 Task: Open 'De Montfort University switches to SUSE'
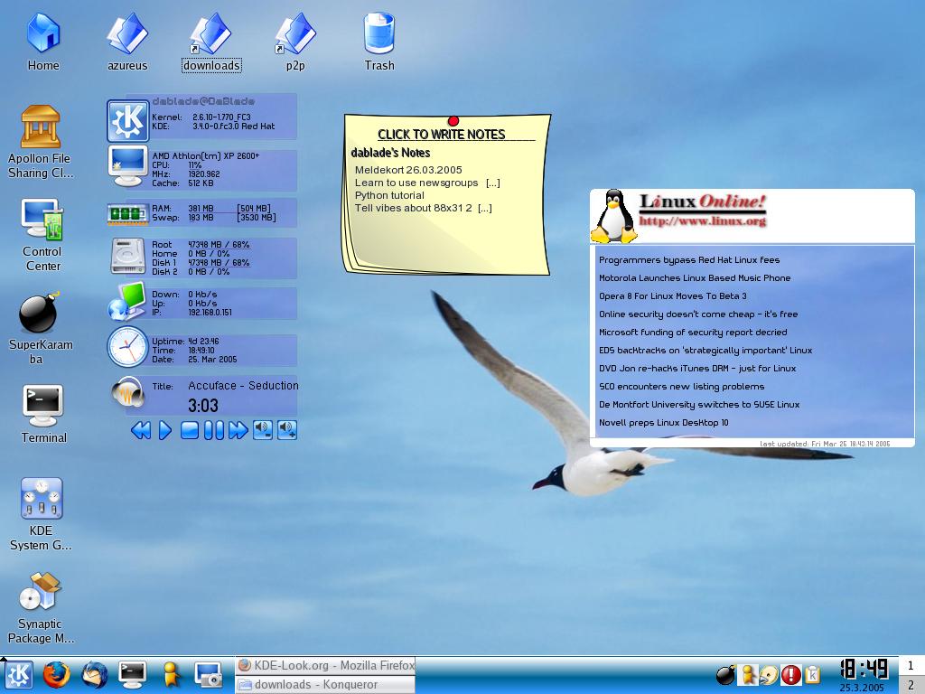(699, 405)
